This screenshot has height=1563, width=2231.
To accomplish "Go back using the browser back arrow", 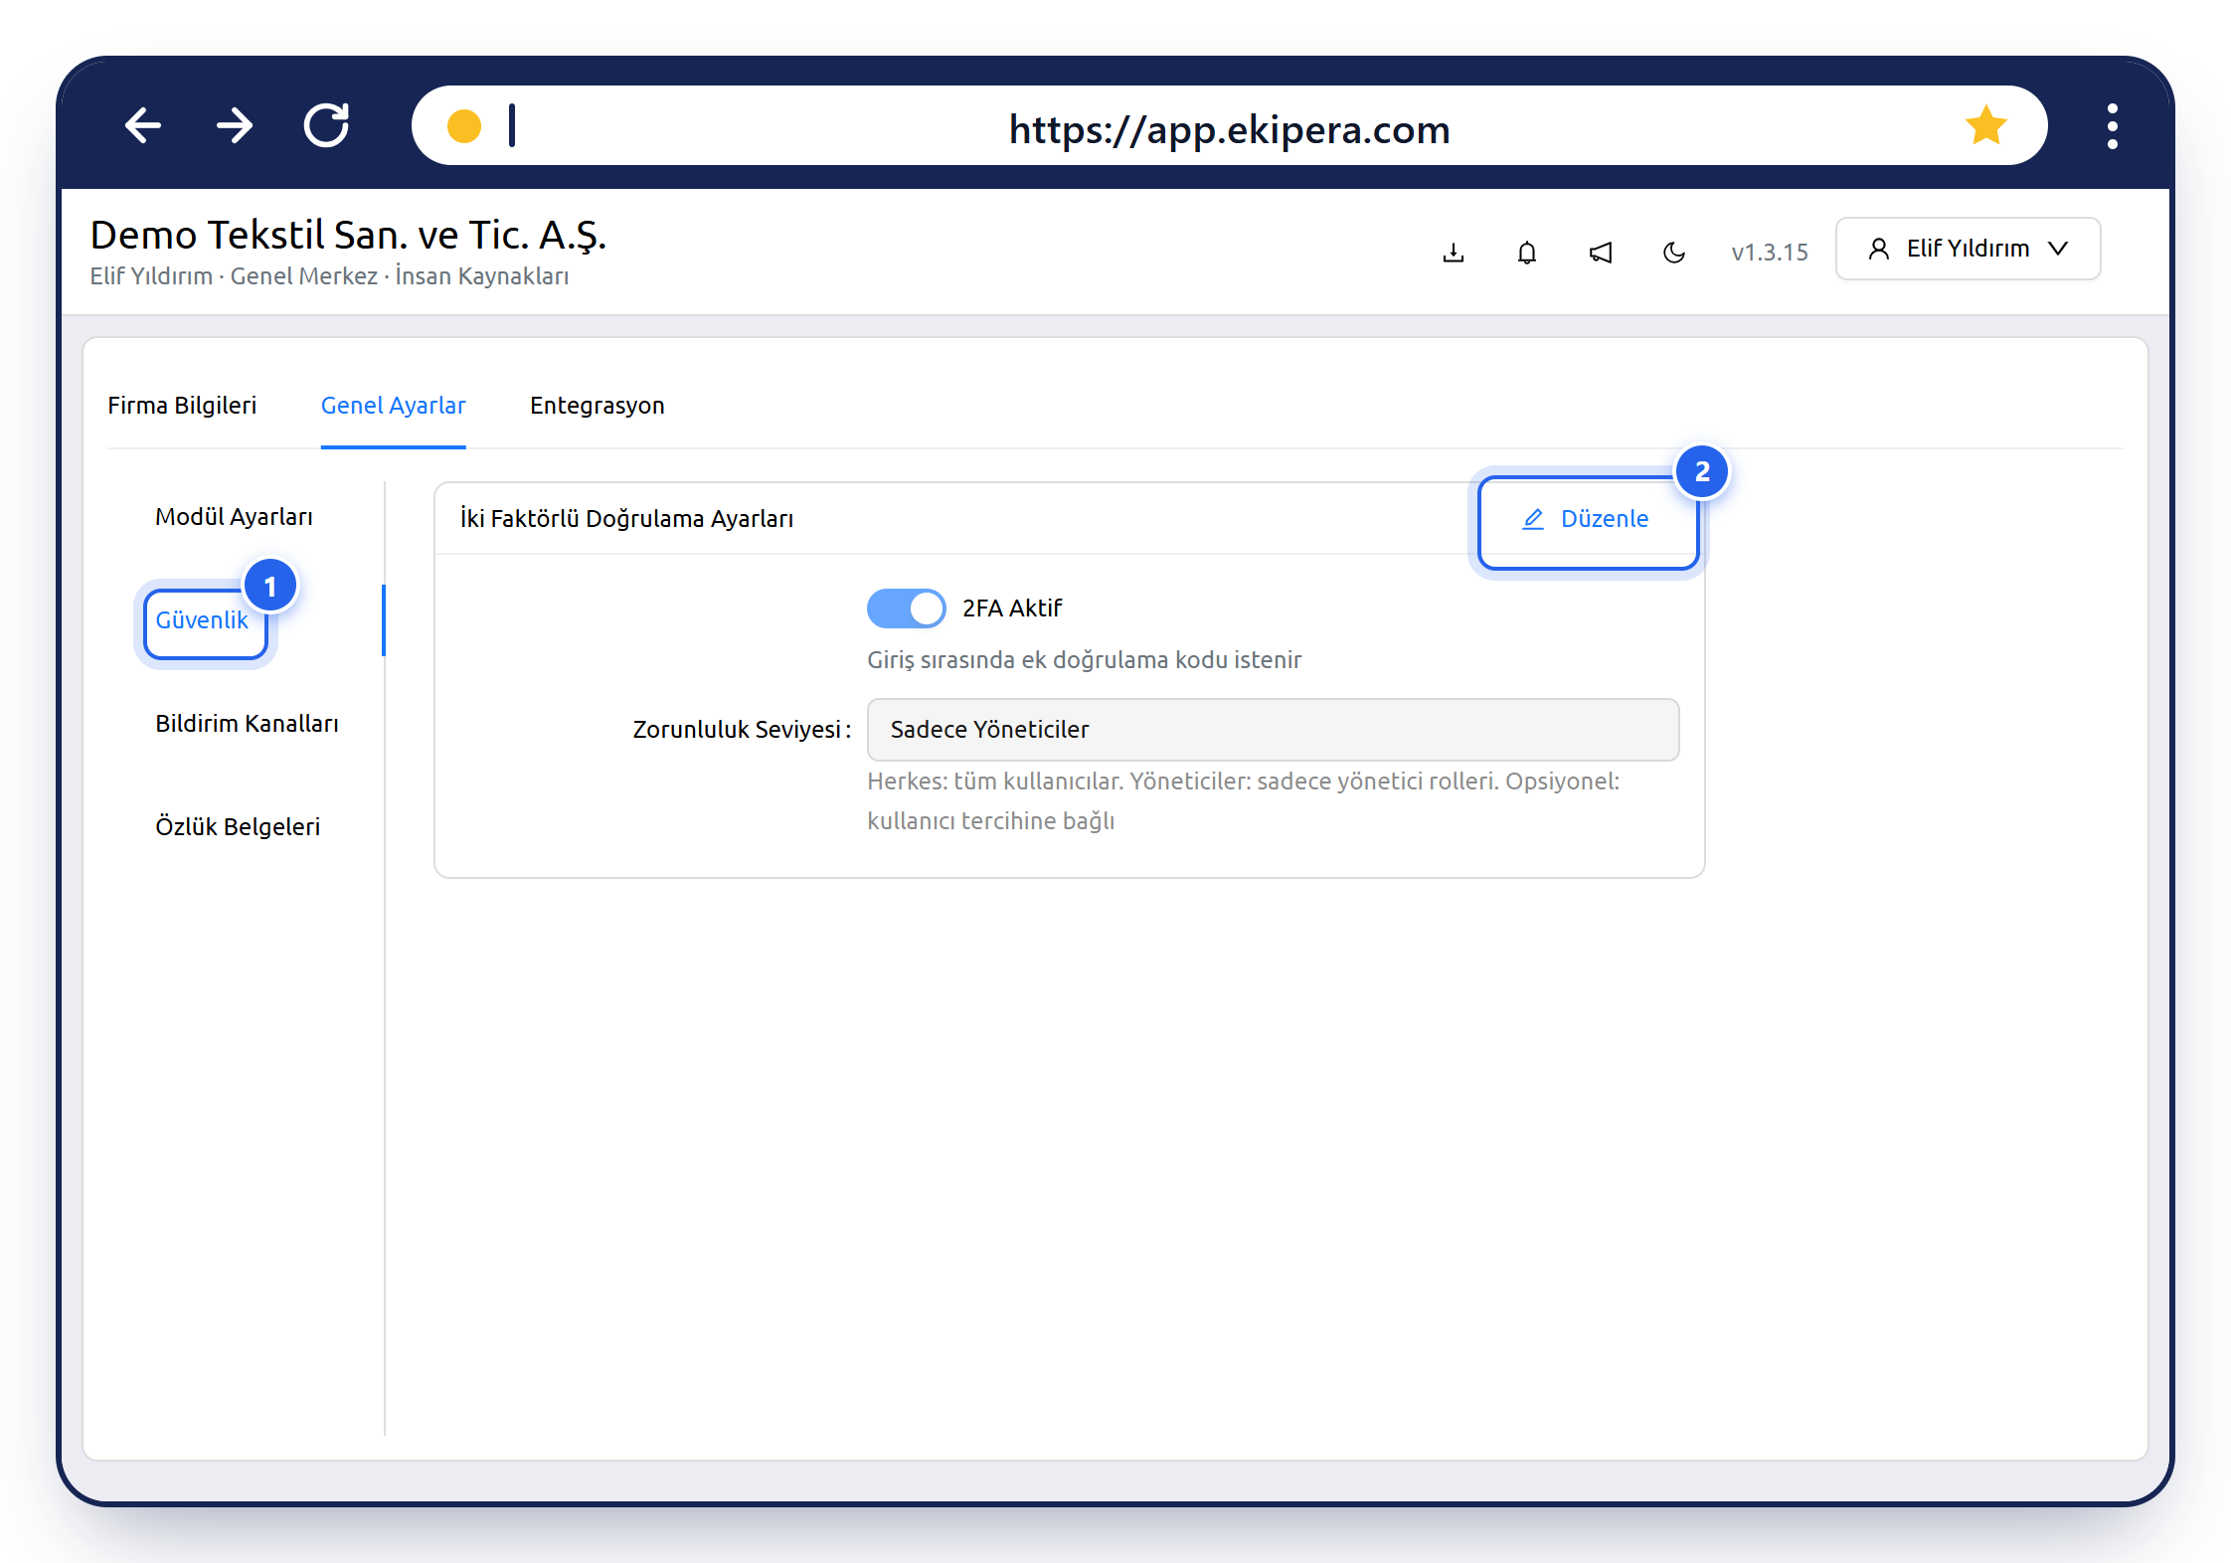I will 143,126.
